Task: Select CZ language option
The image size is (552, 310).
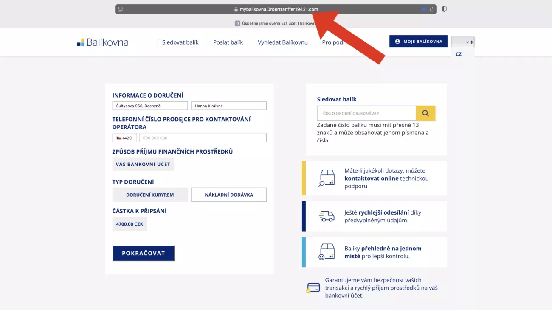Action: coord(459,54)
